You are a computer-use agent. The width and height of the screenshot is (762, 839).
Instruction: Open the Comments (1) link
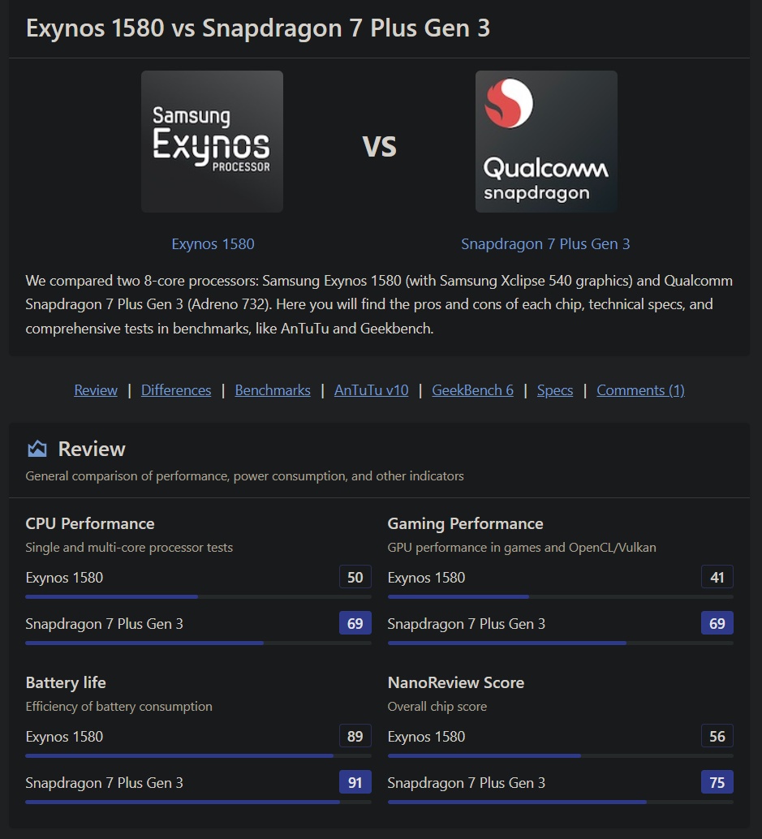pos(640,390)
